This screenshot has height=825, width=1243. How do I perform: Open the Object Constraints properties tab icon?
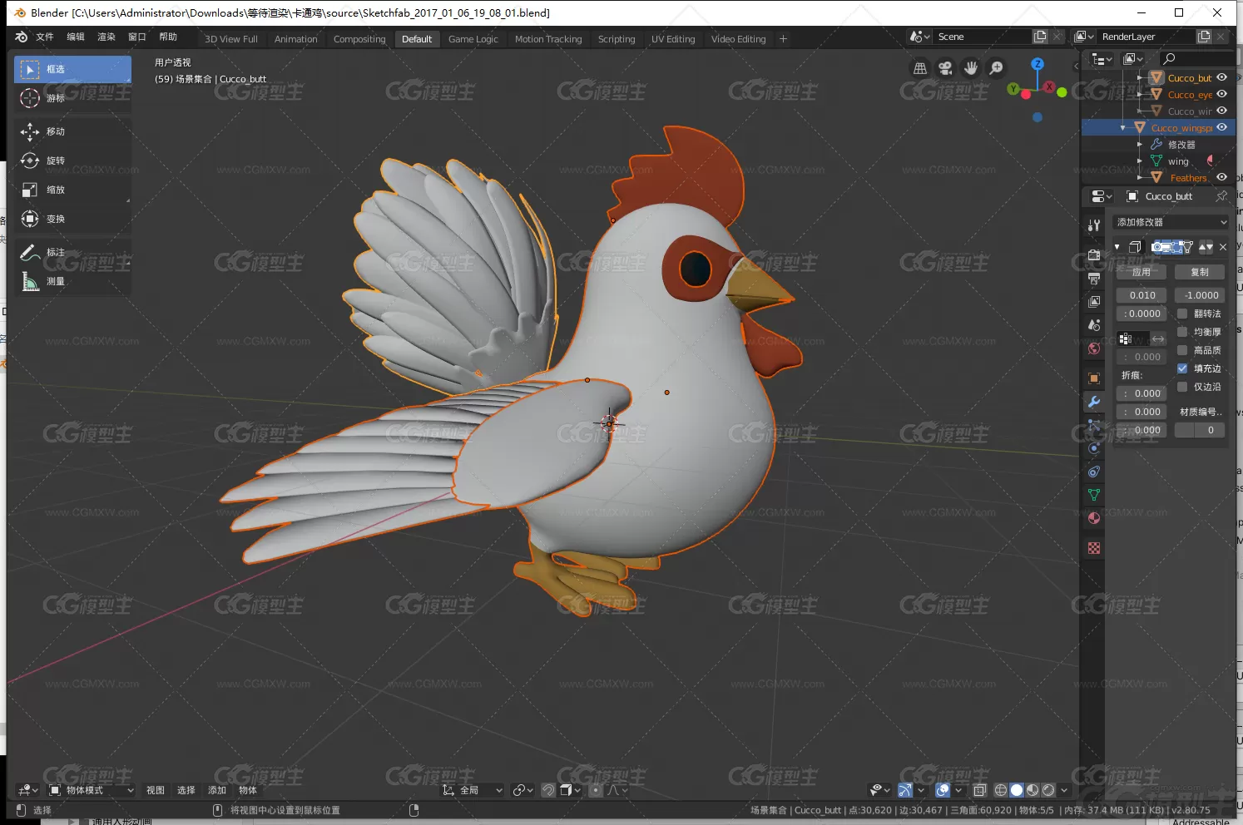point(1094,472)
